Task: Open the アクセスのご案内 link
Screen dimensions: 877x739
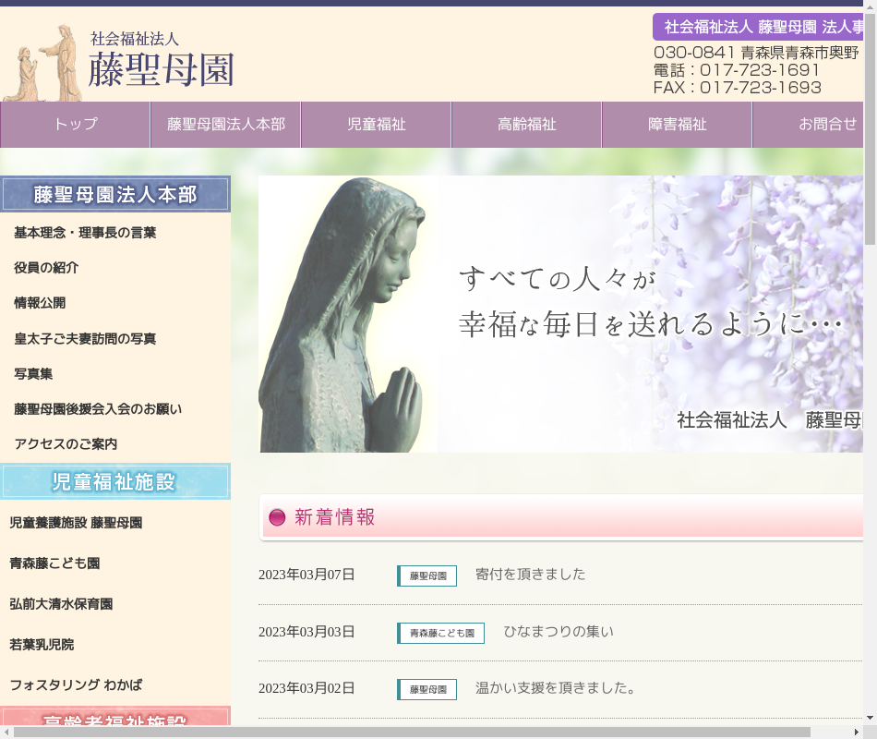Action: [66, 443]
